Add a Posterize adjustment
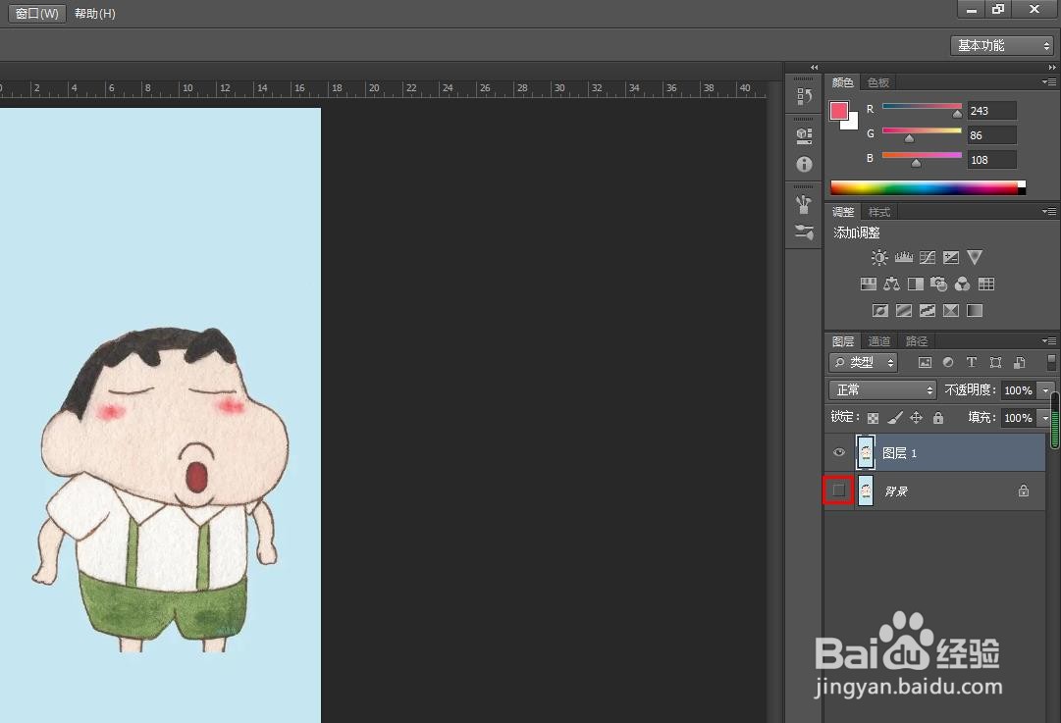This screenshot has width=1061, height=723. pyautogui.click(x=903, y=310)
